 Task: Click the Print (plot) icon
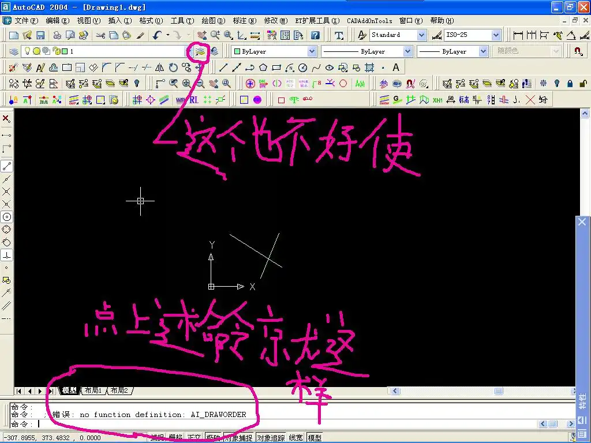pos(57,35)
